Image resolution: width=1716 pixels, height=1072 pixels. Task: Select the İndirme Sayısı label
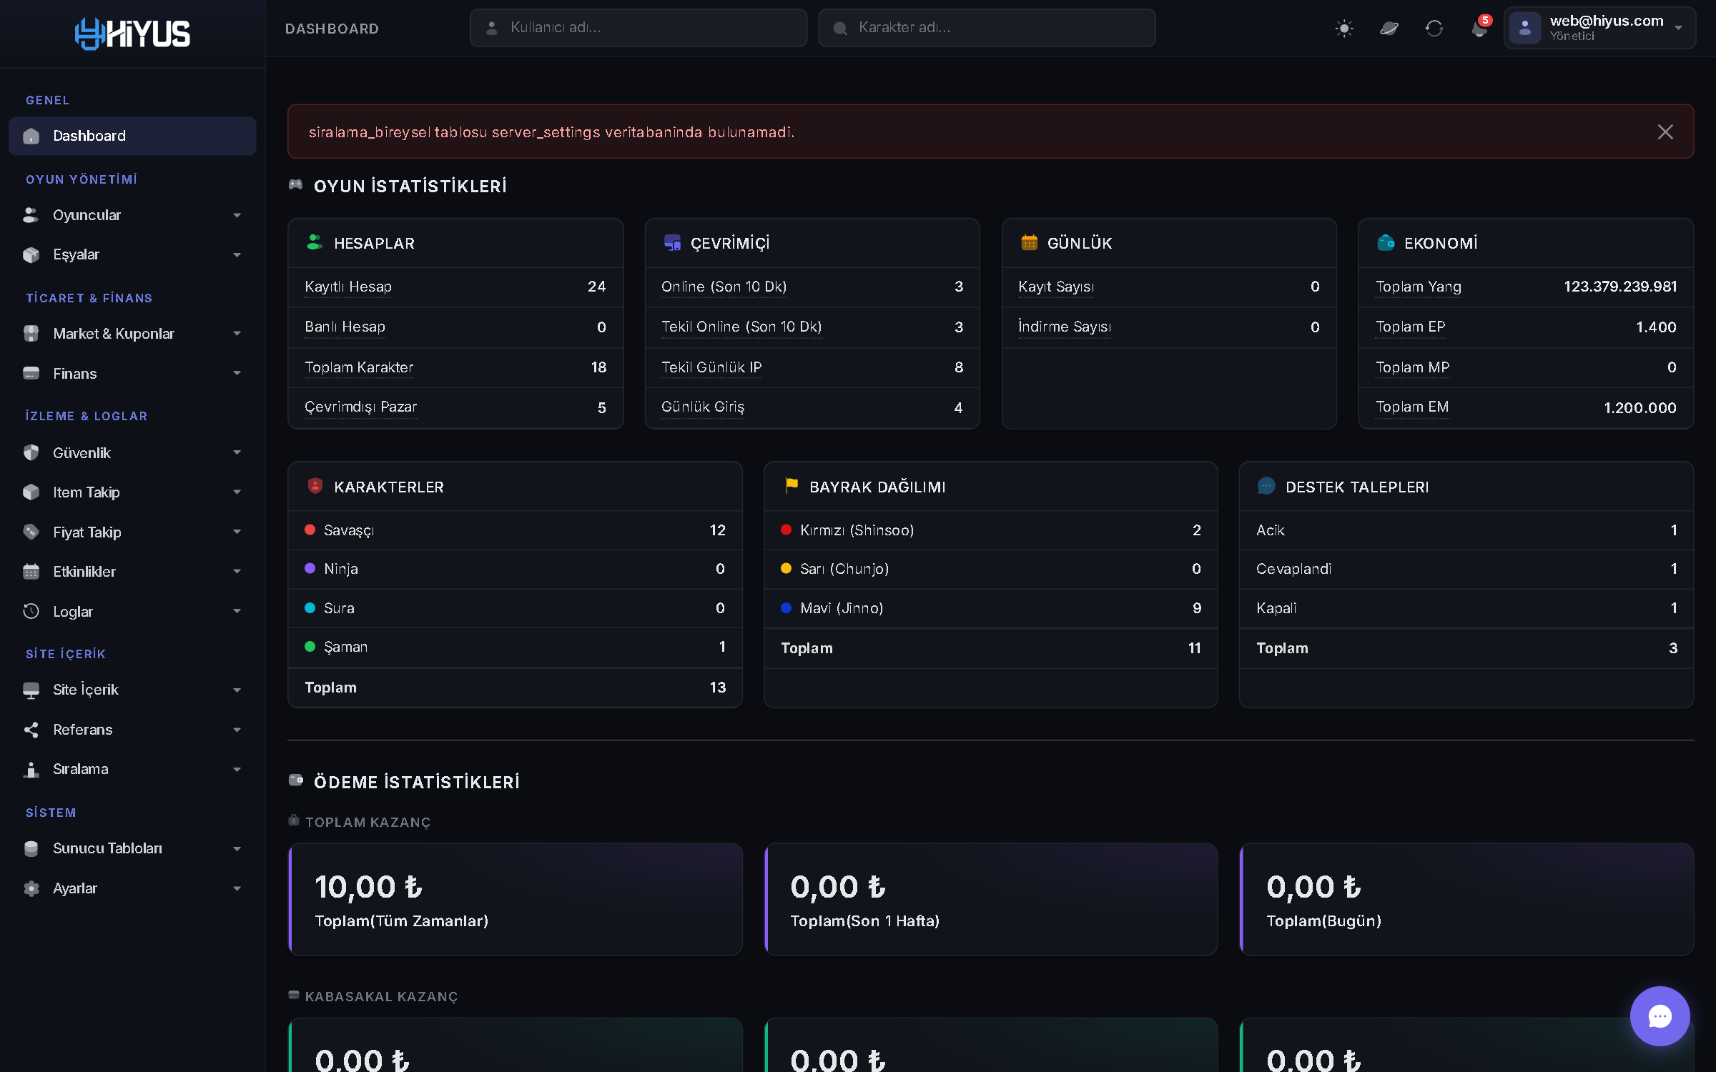[x=1065, y=327]
